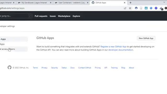The height and width of the screenshot is (94, 167).
Task: Open Pull requests in GitHub header
Action: (41, 16)
